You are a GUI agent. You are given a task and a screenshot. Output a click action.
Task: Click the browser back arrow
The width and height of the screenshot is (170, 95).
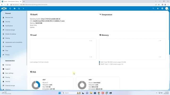[x=2, y=5]
